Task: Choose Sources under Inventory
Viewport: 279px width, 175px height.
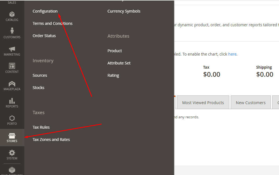Action: pos(40,75)
